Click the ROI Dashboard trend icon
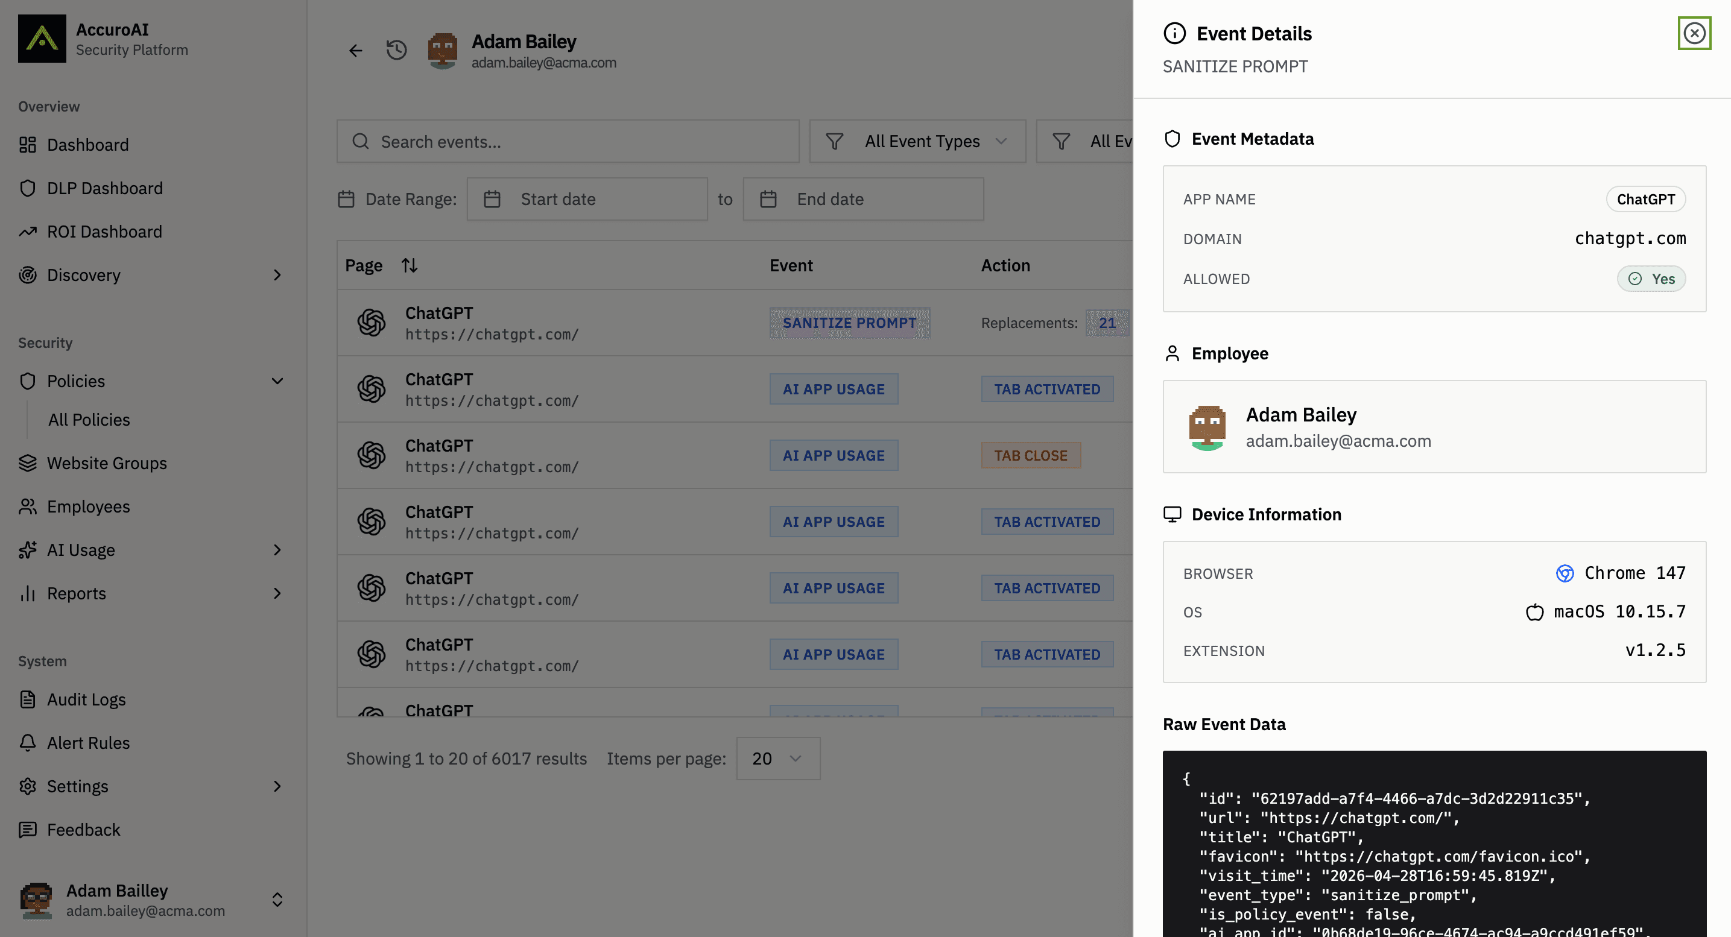1731x937 pixels. tap(28, 232)
